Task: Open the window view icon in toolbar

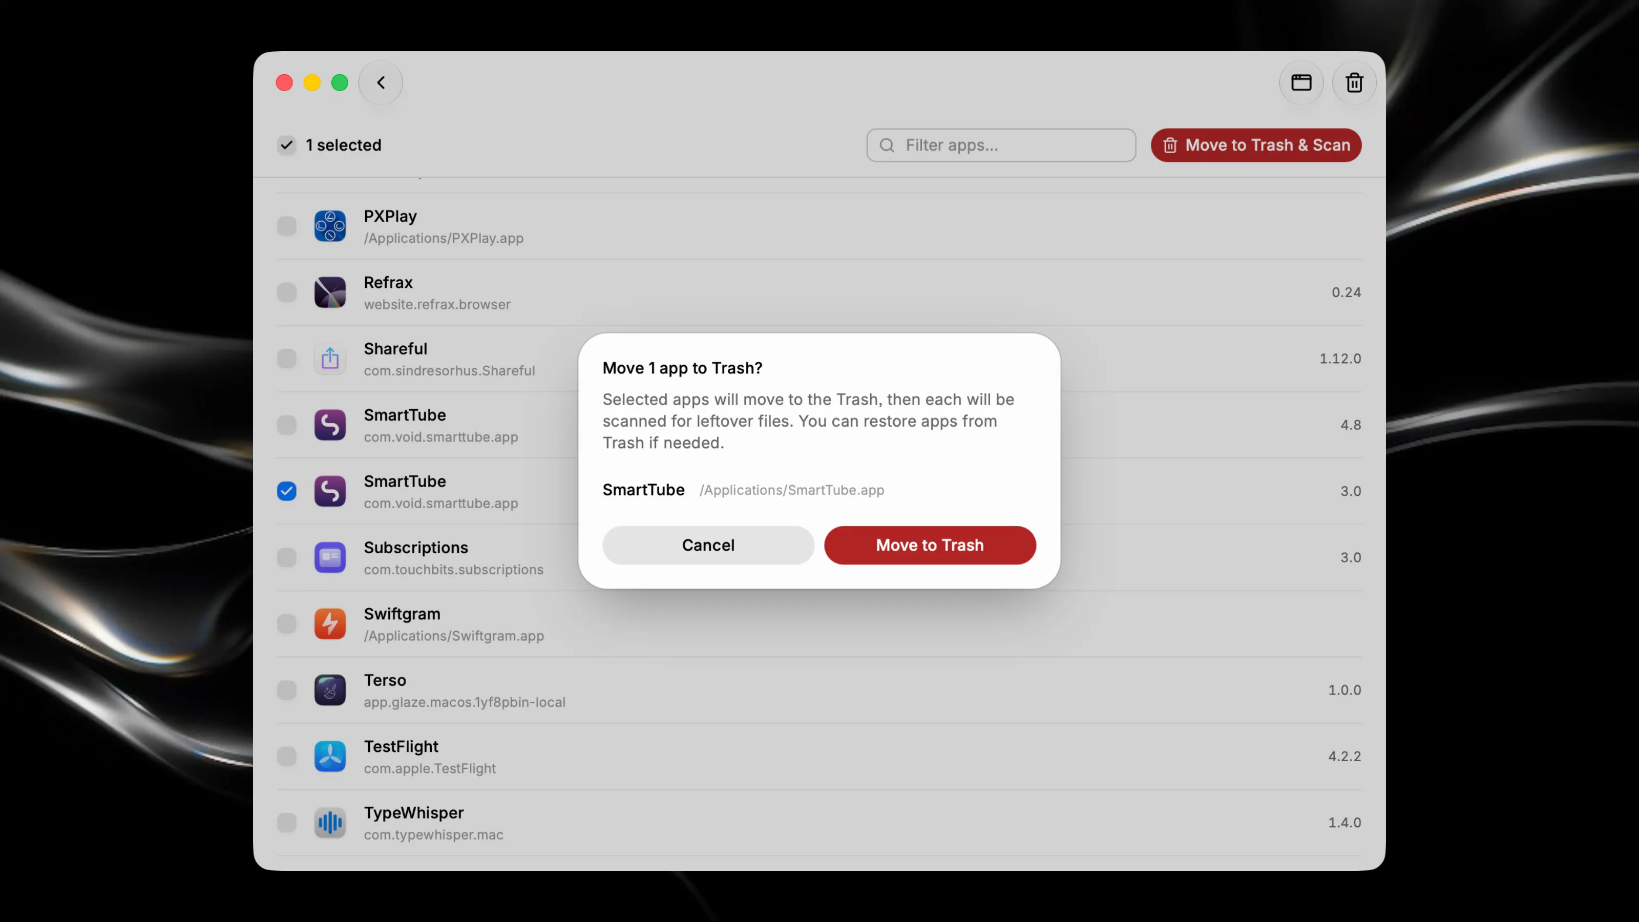Action: pos(1301,82)
